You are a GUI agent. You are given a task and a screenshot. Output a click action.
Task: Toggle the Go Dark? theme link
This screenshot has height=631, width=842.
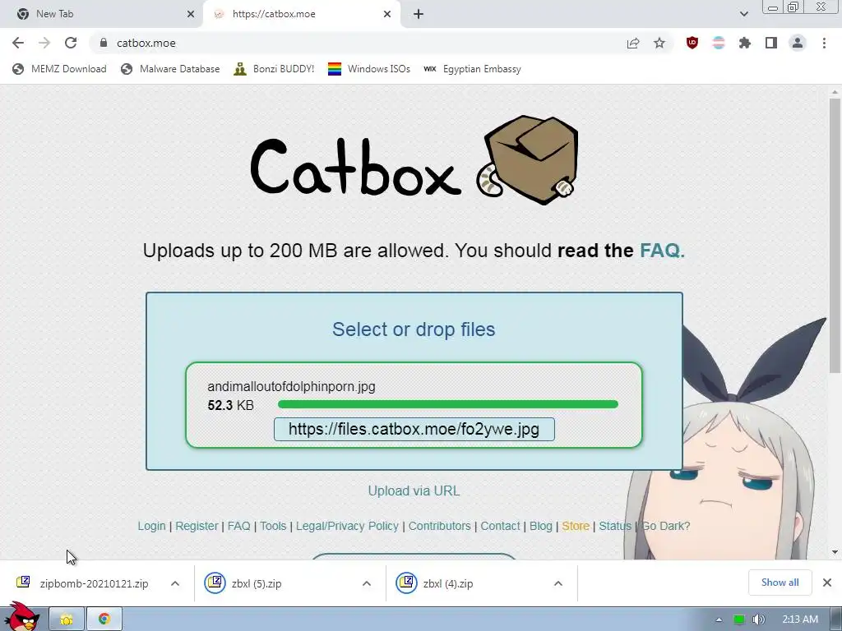(666, 526)
